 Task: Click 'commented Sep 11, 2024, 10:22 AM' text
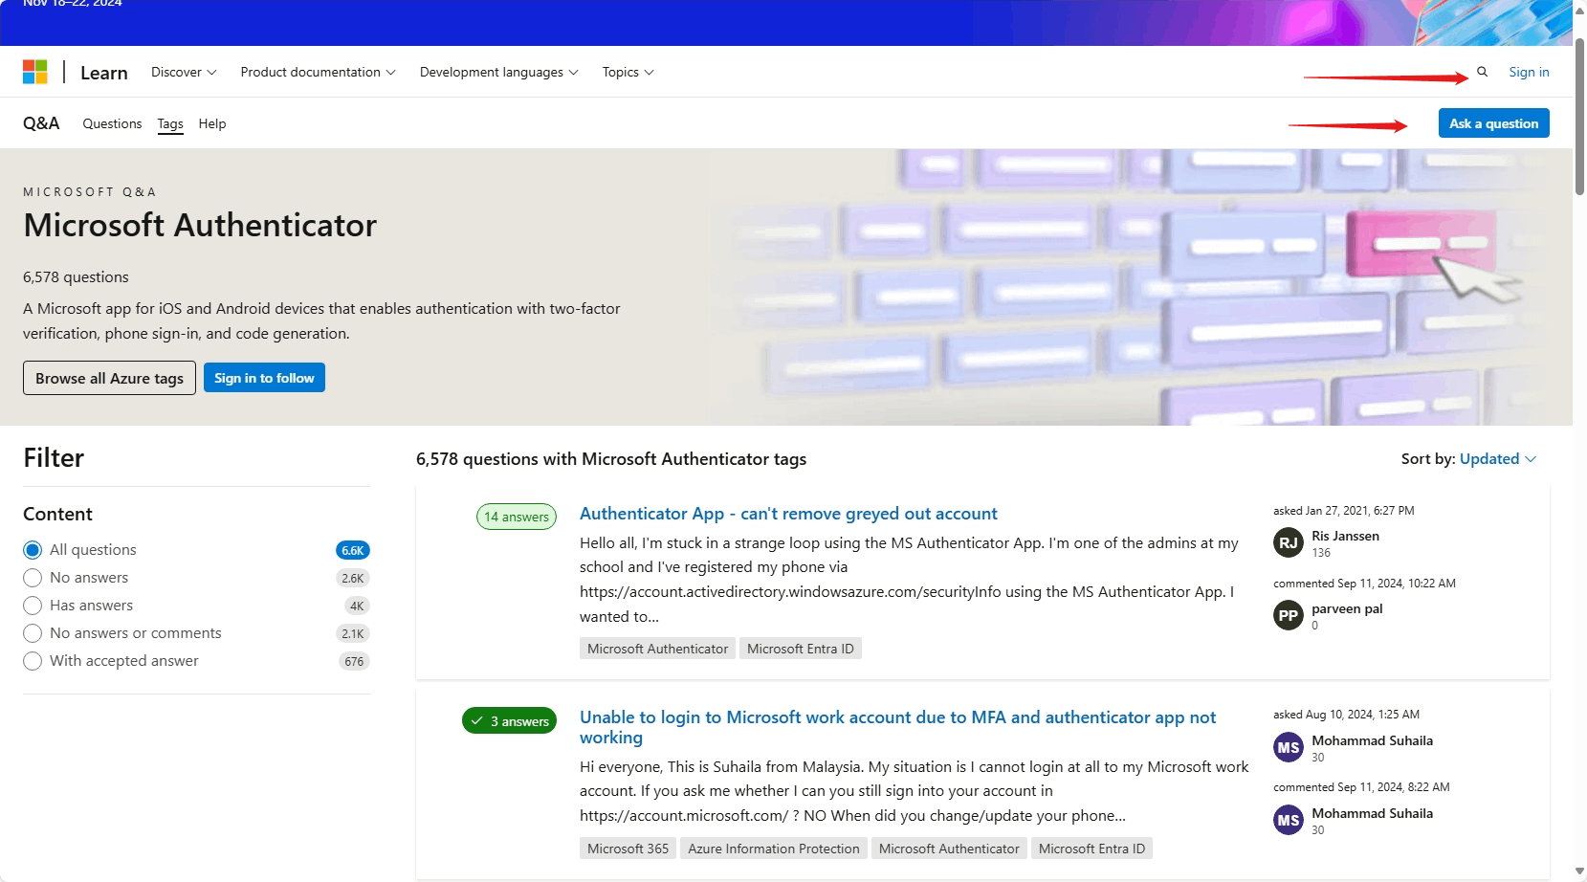(1364, 584)
